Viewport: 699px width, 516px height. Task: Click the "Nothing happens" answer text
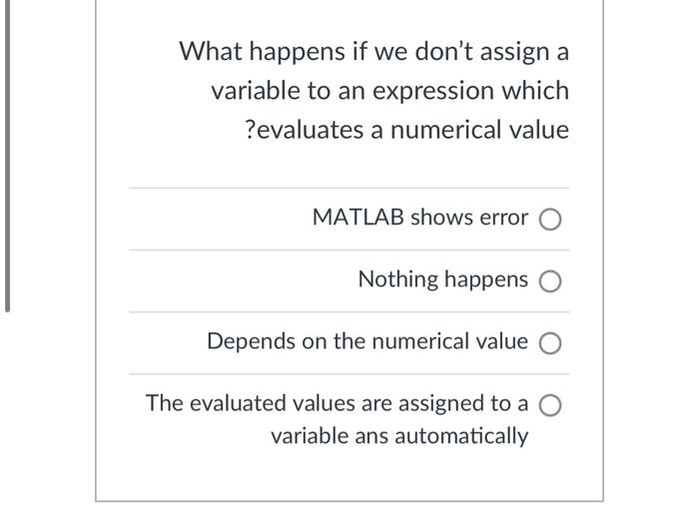tap(443, 279)
